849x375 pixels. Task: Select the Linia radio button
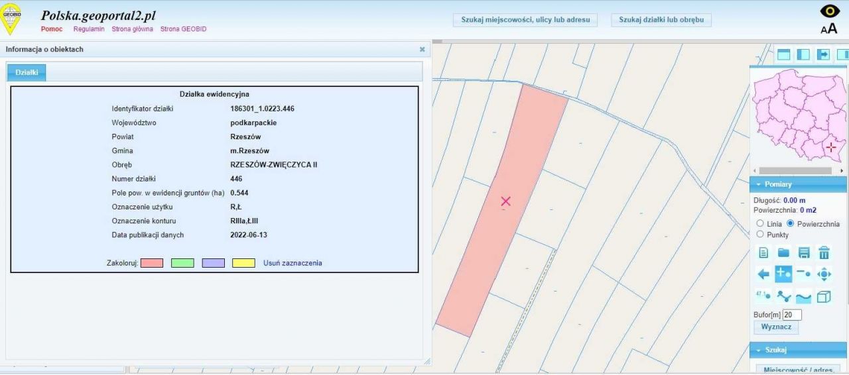point(760,224)
